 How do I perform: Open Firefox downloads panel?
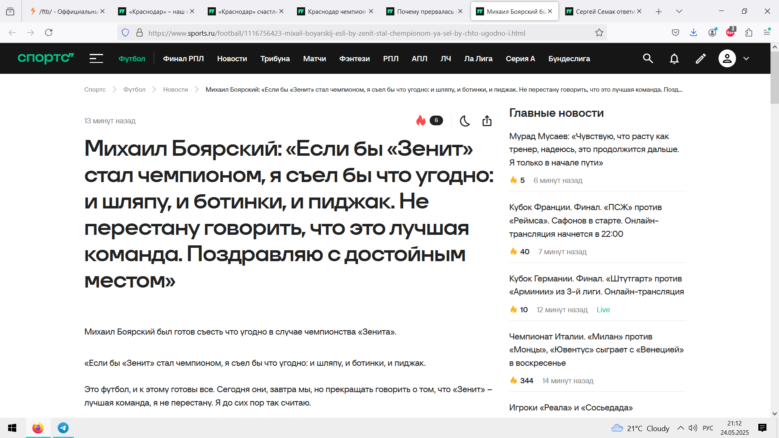coord(694,32)
